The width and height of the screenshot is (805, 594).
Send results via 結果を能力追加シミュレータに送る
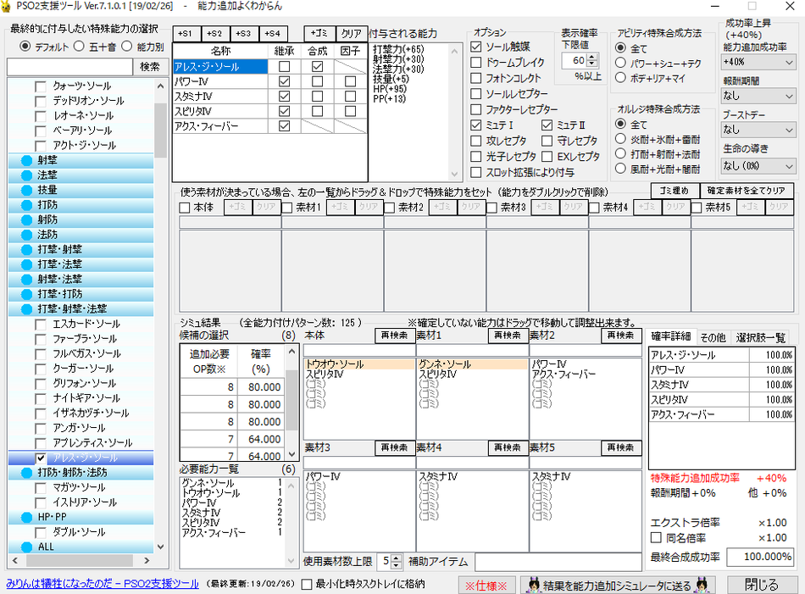[619, 586]
